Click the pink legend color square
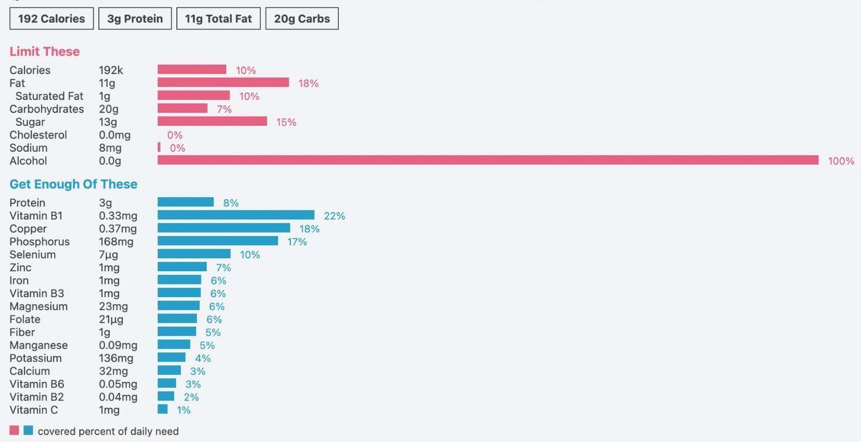The image size is (861, 442). [x=14, y=430]
